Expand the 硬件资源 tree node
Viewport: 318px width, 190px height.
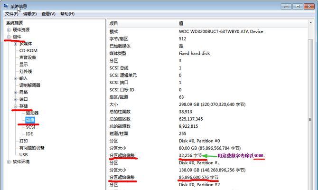point(9,30)
